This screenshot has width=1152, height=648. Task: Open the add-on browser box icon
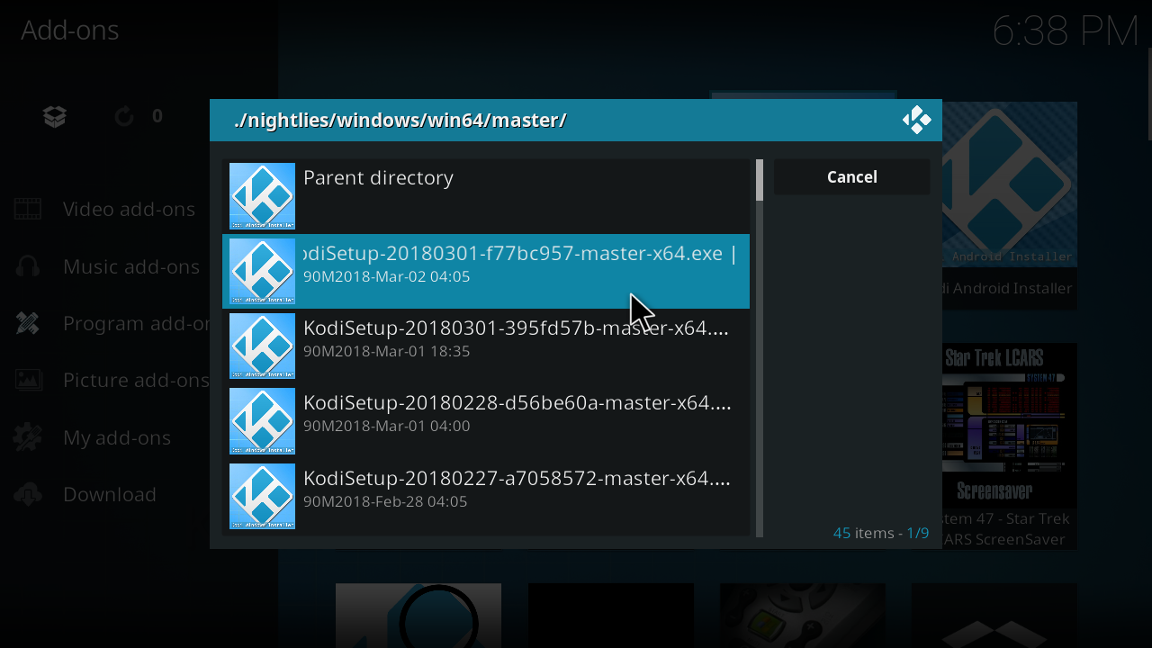coord(55,116)
